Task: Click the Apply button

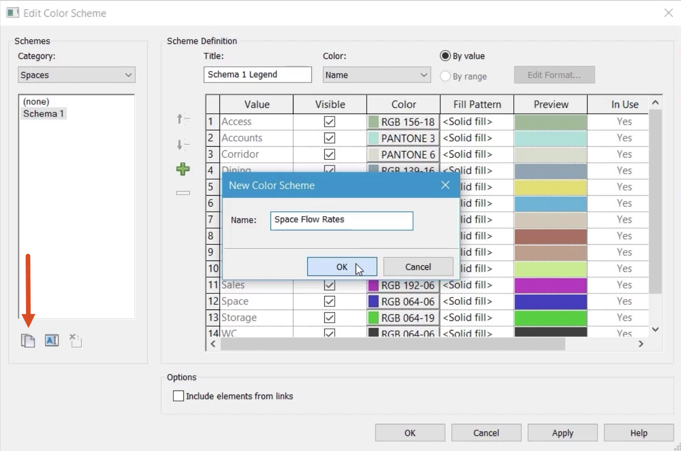Action: click(562, 433)
